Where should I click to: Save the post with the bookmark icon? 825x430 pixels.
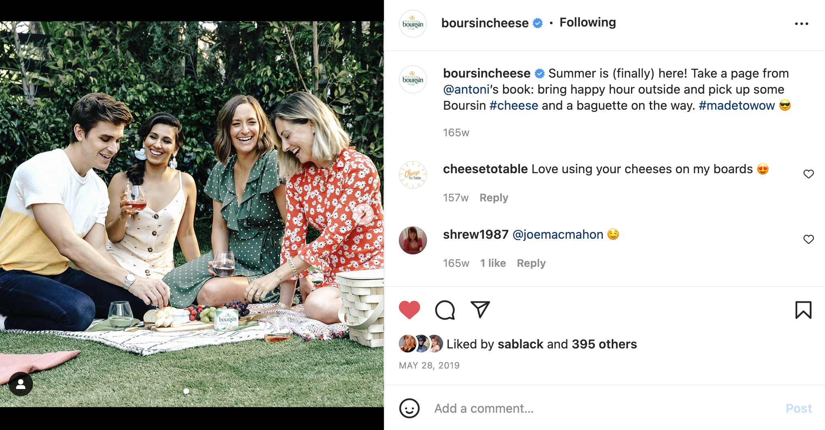click(803, 310)
